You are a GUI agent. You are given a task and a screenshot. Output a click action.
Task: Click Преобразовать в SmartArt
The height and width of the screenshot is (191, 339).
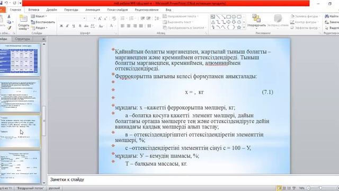pos(185,28)
